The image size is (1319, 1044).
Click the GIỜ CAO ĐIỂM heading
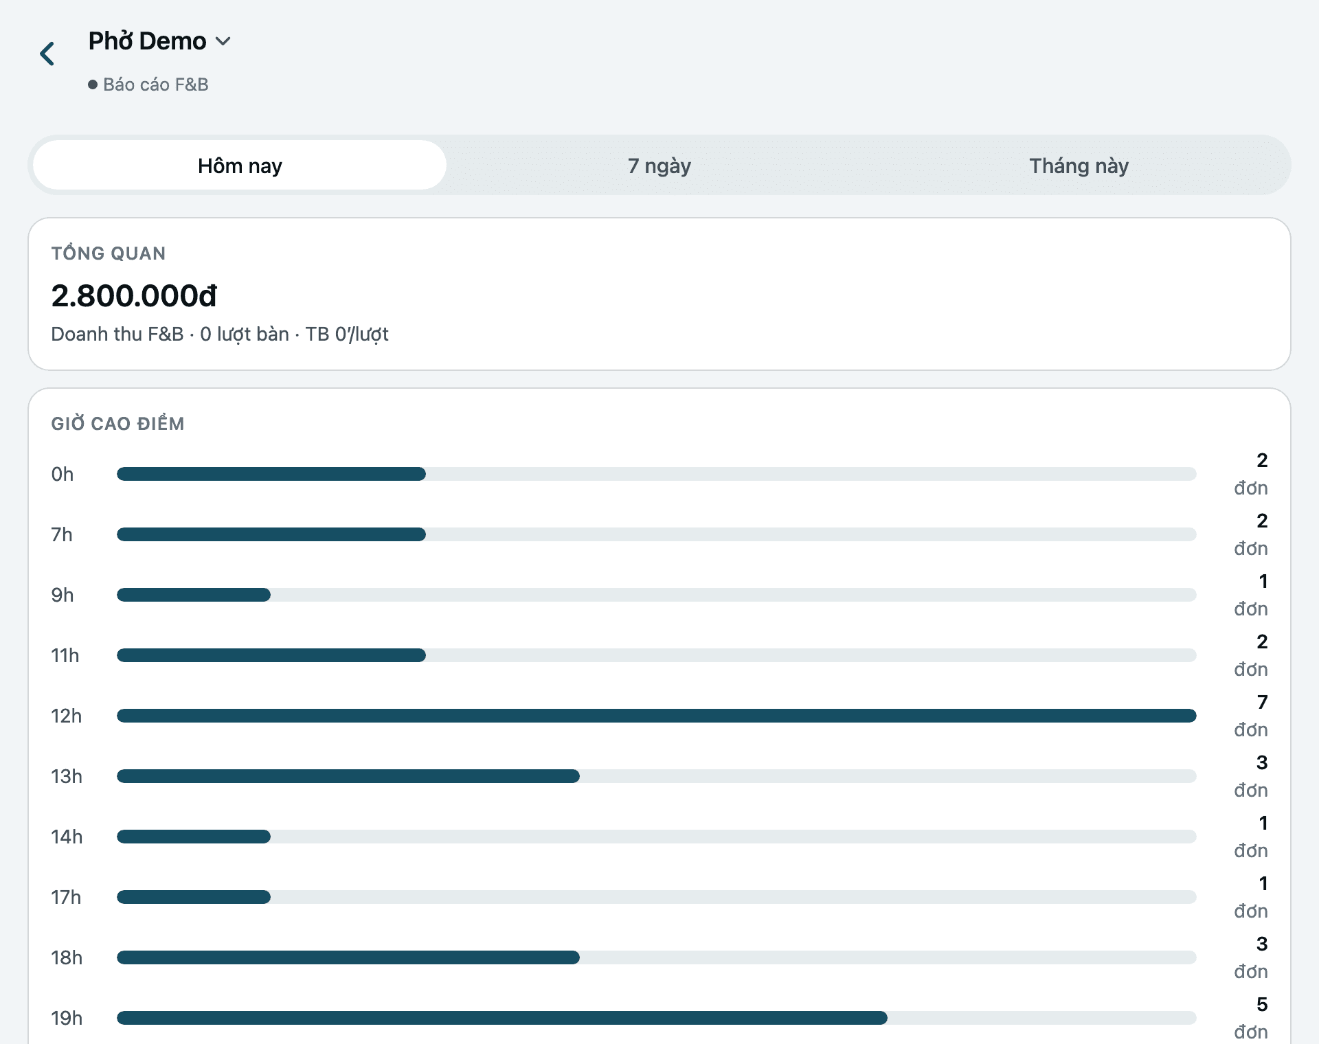click(x=117, y=423)
